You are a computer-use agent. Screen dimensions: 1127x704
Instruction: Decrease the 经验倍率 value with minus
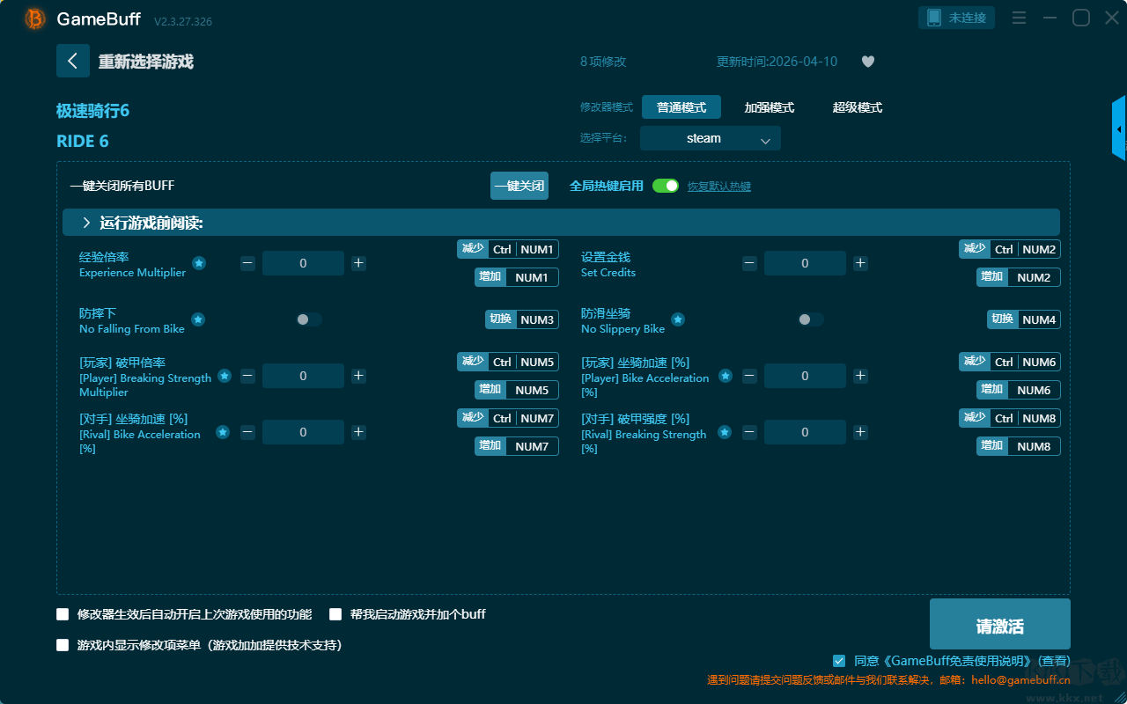point(247,263)
